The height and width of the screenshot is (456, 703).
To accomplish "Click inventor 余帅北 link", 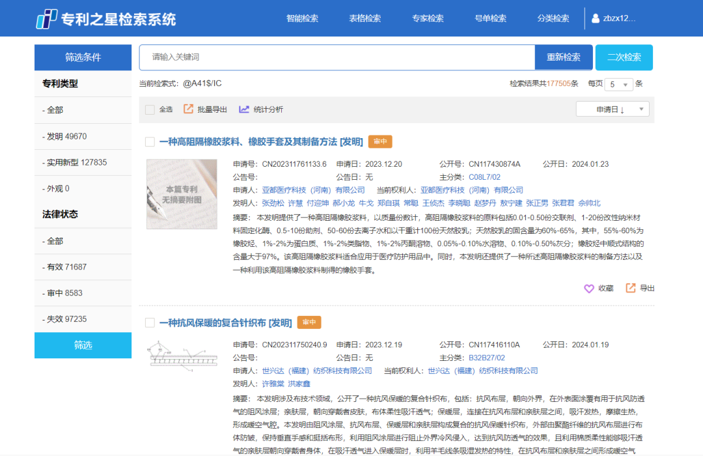I will pos(589,203).
